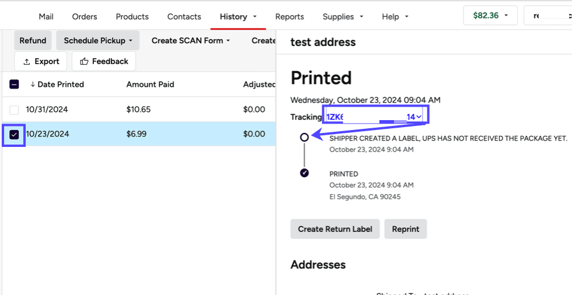The height and width of the screenshot is (295, 572).
Task: Go to the Orders tab
Action: (x=85, y=16)
